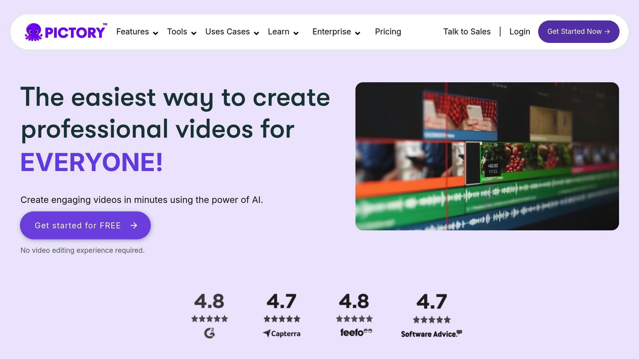Click the G2 rating logo

[210, 333]
